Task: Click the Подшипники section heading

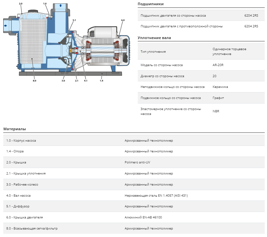Action: tap(150, 4)
